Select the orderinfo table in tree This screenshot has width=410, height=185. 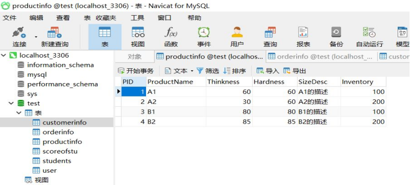[x=58, y=132]
